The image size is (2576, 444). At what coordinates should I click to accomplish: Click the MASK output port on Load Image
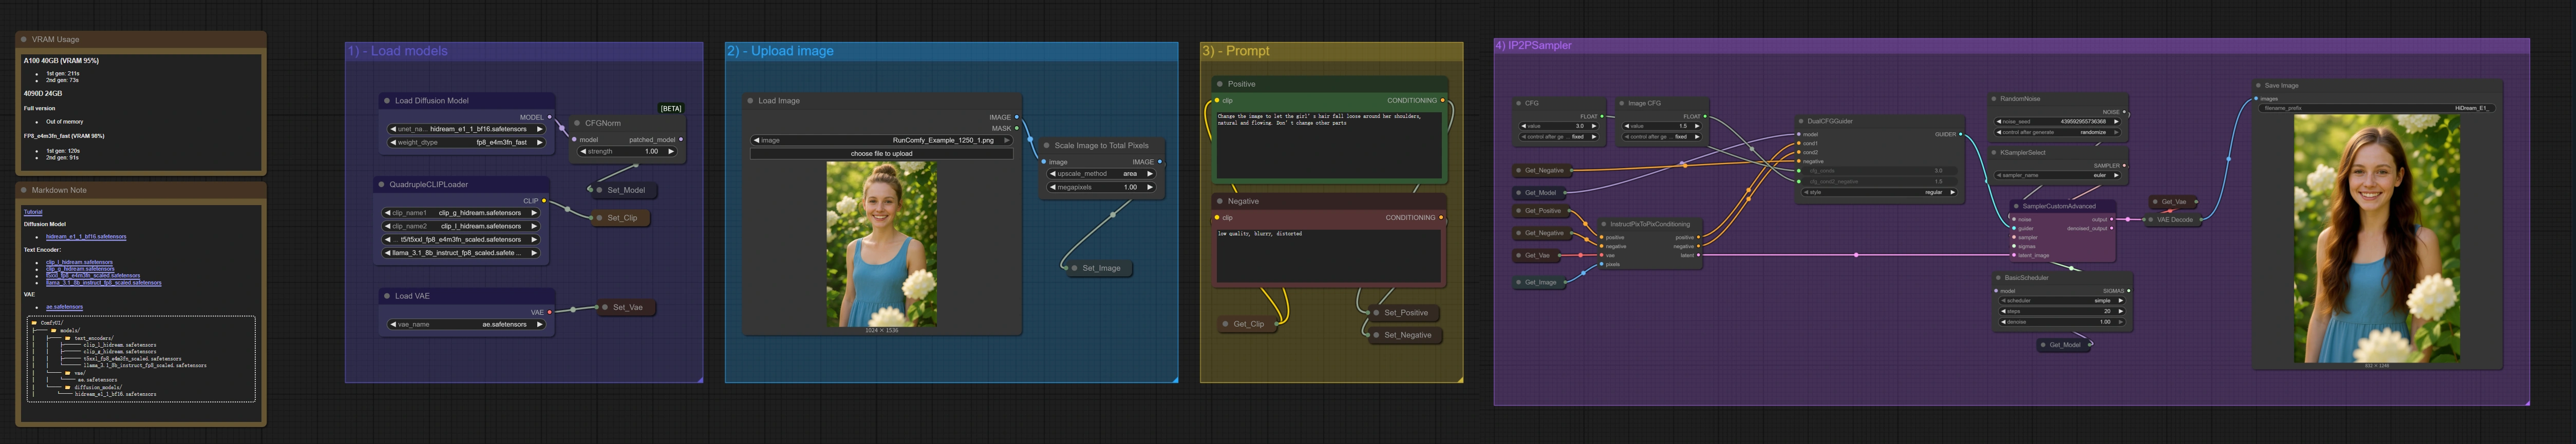(1017, 128)
